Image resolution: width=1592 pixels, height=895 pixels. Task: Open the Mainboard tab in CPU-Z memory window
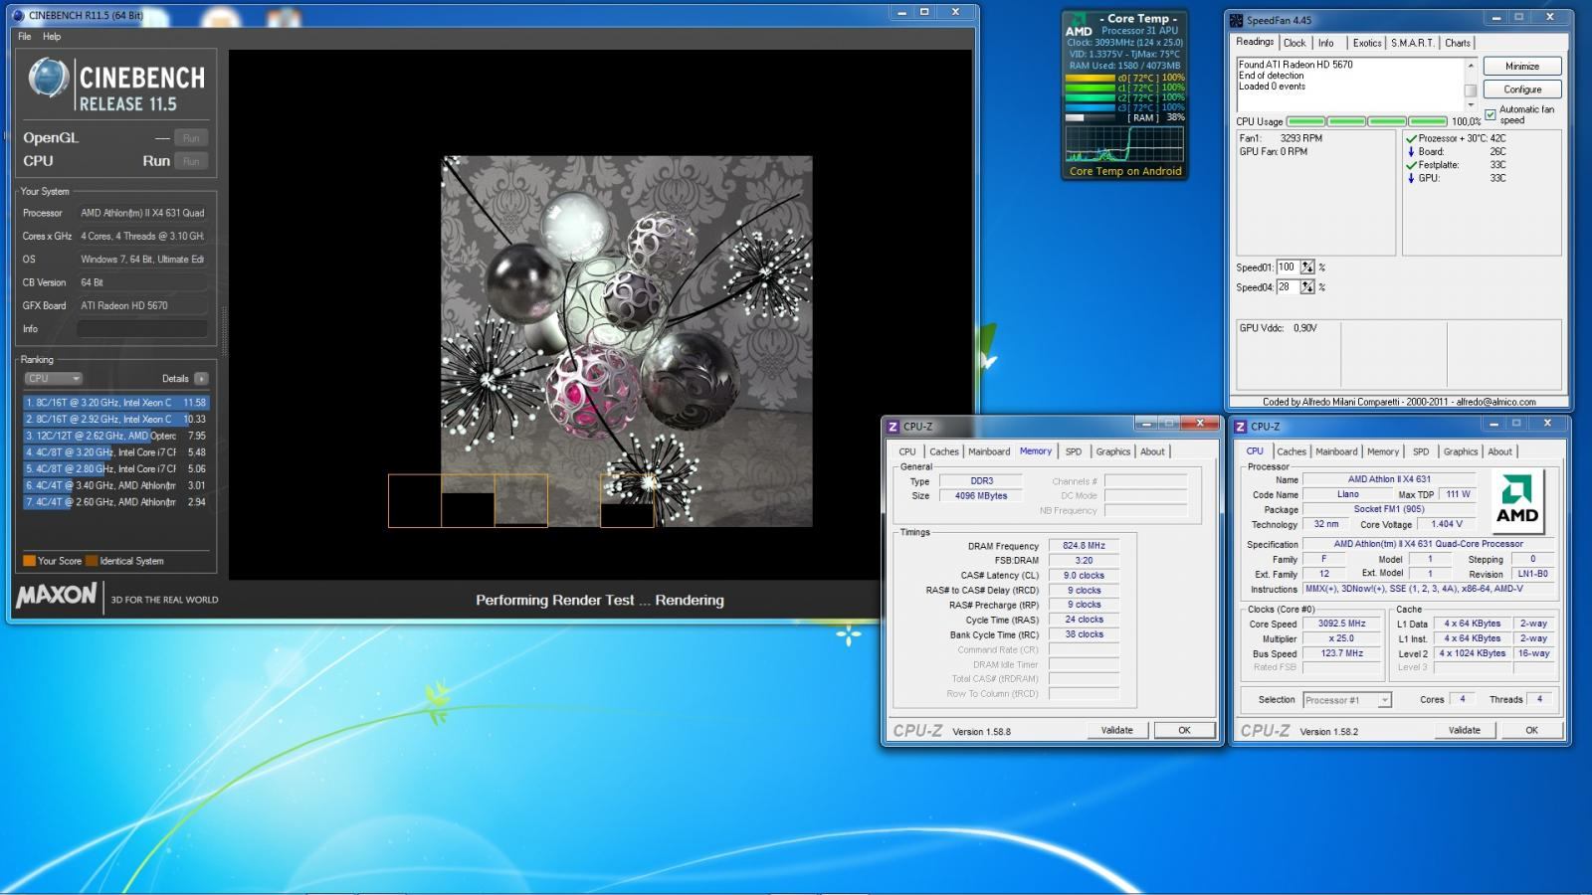point(989,451)
